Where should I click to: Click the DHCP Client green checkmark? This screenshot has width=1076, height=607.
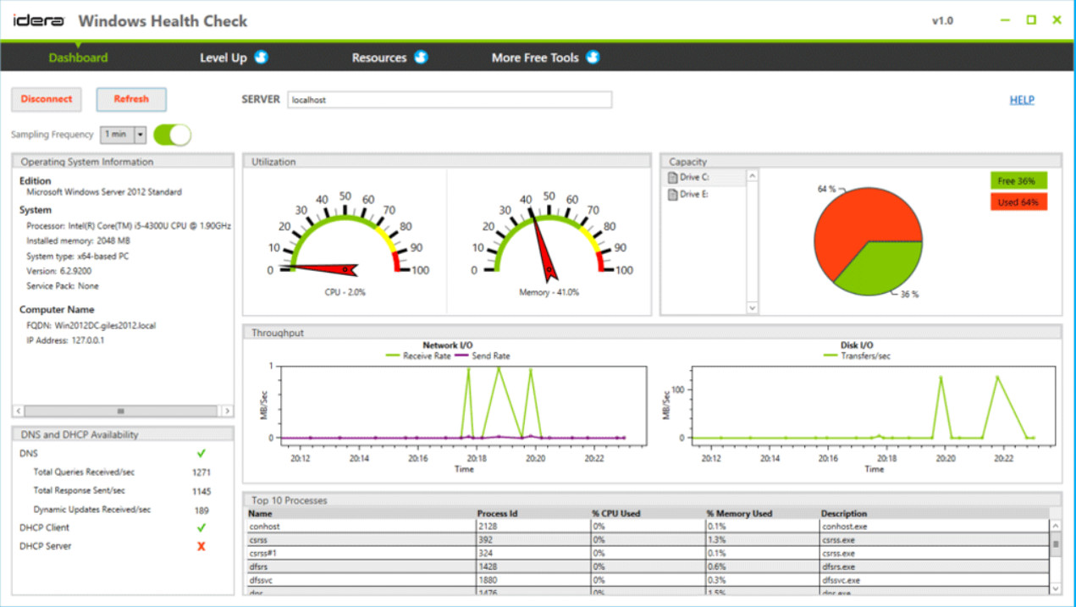coord(201,527)
